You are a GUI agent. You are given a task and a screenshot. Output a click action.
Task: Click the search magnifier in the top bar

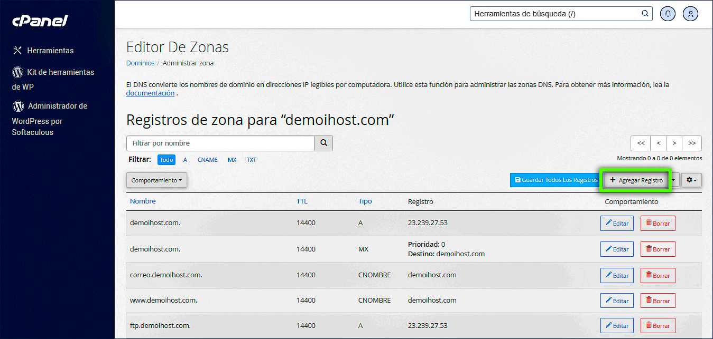[x=644, y=14]
